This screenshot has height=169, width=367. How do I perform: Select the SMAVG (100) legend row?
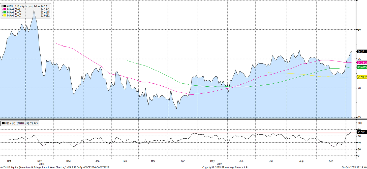pos(26,12)
